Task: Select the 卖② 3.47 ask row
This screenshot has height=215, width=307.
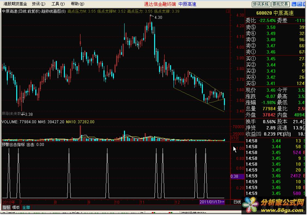Action: point(275,46)
